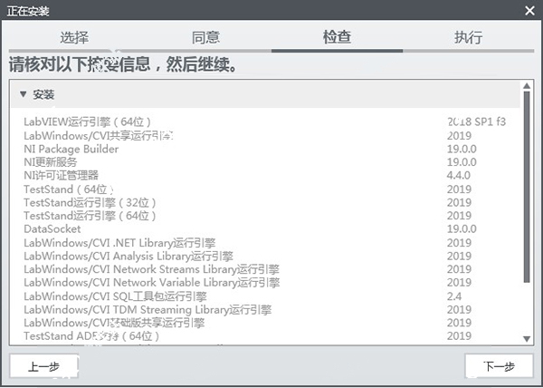Click 安装 section header label
The width and height of the screenshot is (543, 388).
point(43,94)
